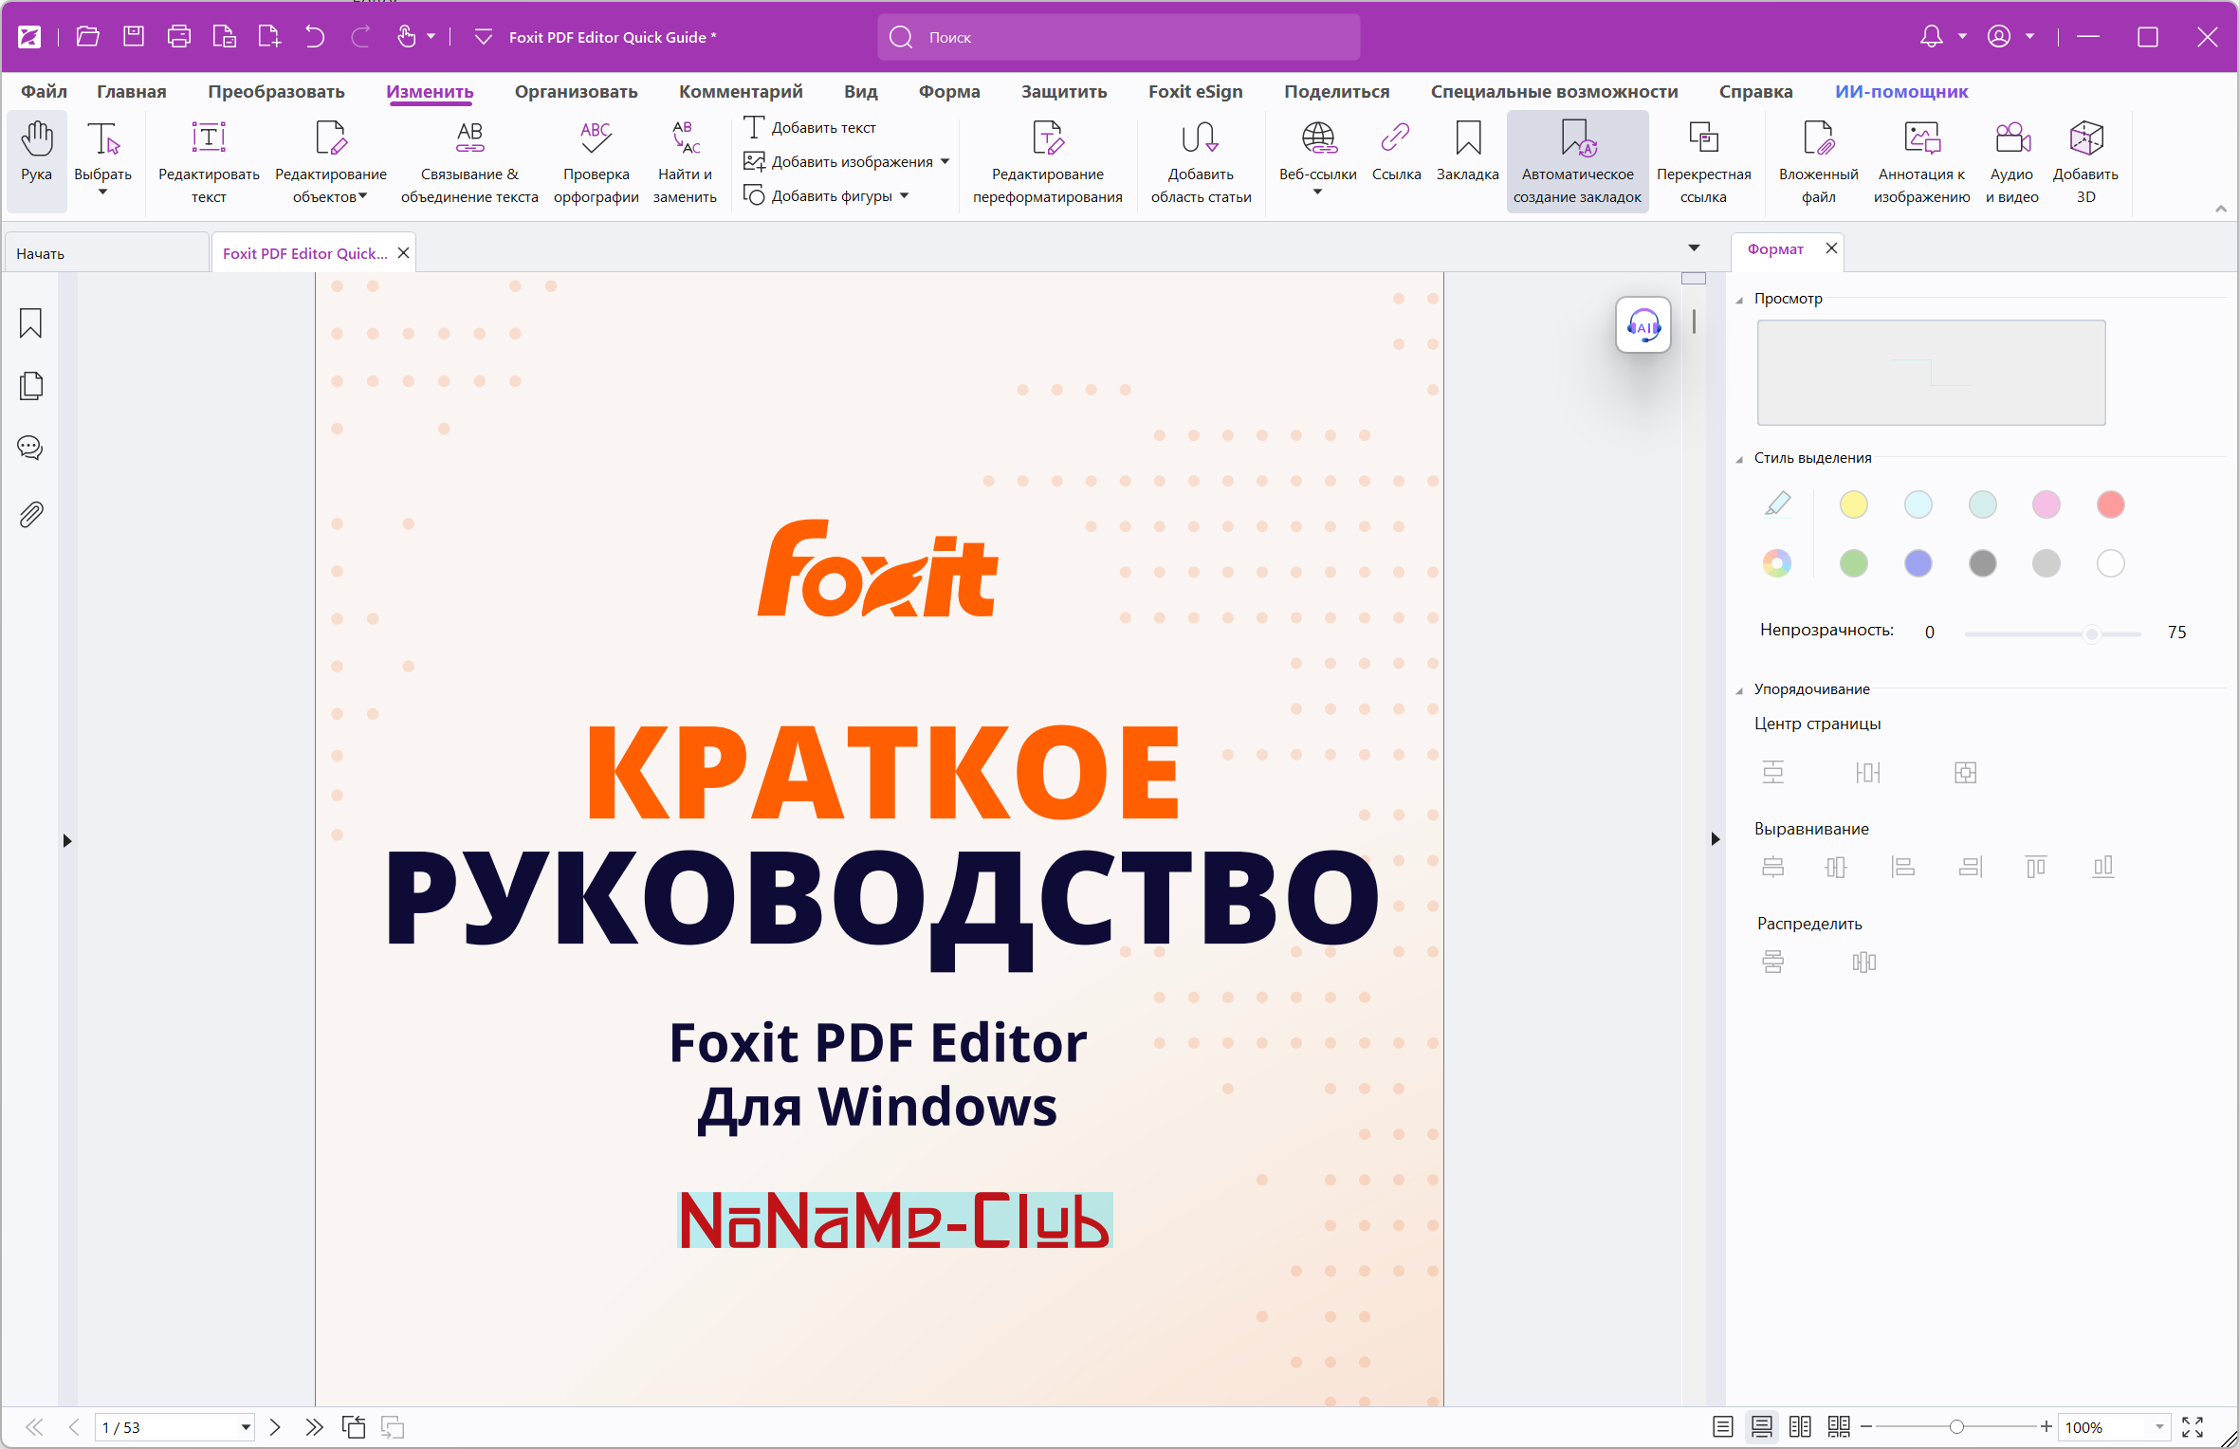Viewport: 2239px width, 1449px height.
Task: Switch to facing two-page view mode
Action: [x=1799, y=1426]
